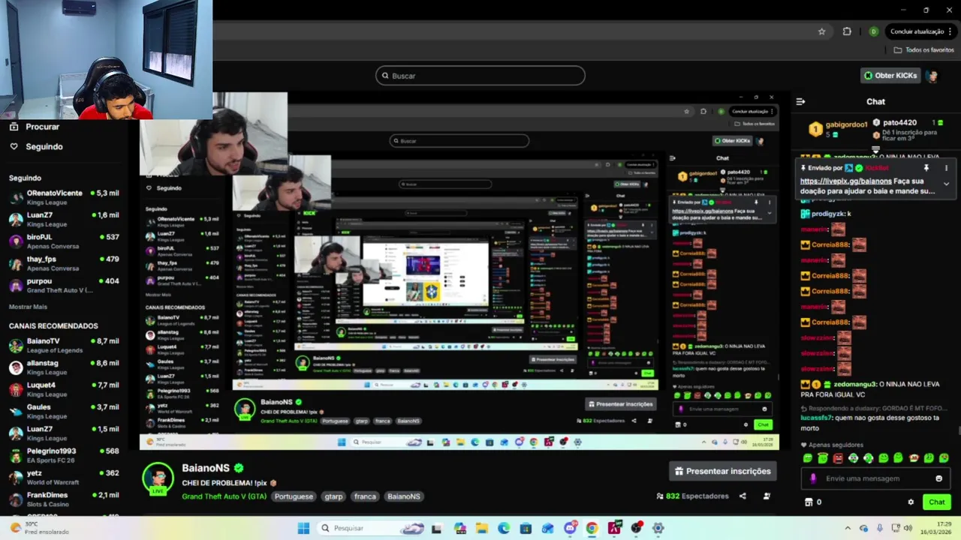The height and width of the screenshot is (540, 961).
Task: Unpin the pinned chat message
Action: (926, 168)
